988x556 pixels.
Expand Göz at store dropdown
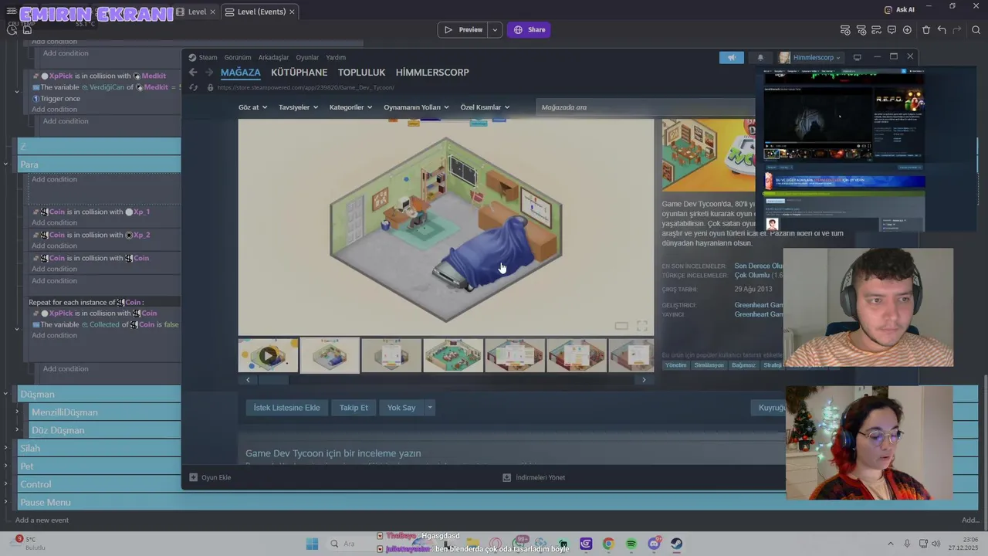252,107
